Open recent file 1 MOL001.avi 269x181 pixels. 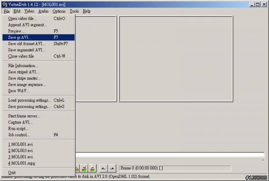[39, 145]
